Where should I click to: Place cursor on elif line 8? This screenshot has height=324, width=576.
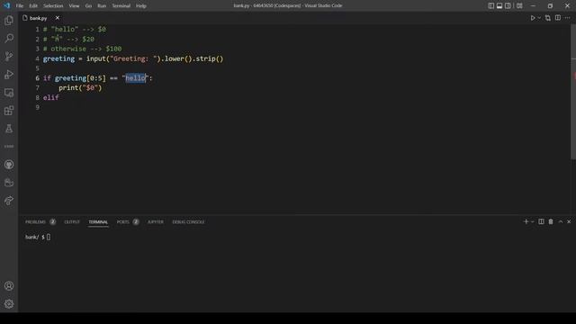50,97
